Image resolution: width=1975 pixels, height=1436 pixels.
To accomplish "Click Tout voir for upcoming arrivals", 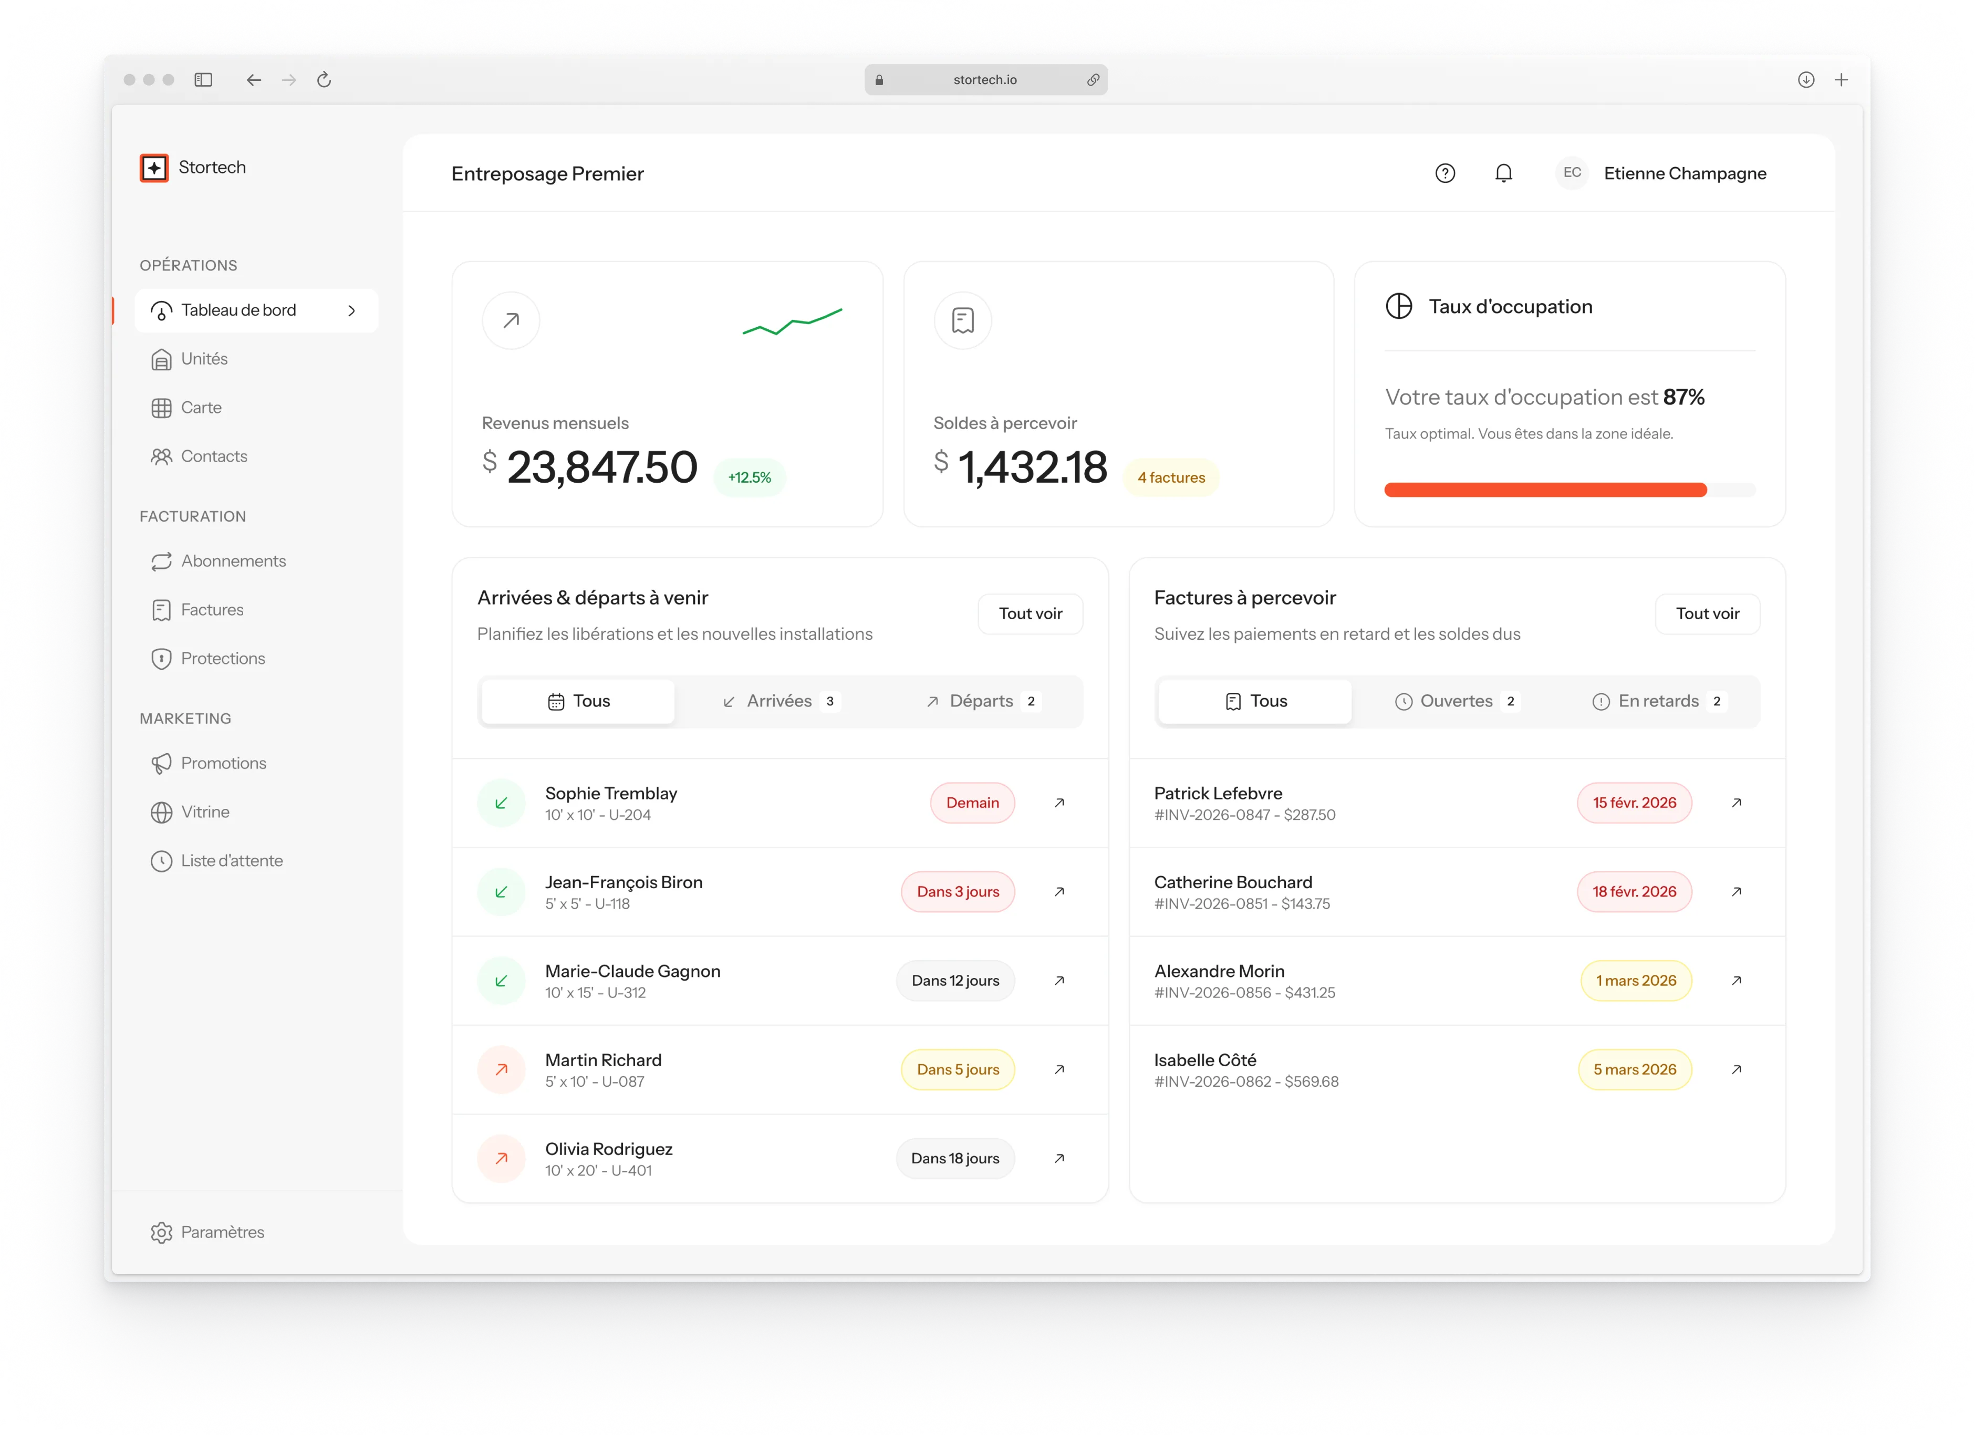I will point(1031,613).
